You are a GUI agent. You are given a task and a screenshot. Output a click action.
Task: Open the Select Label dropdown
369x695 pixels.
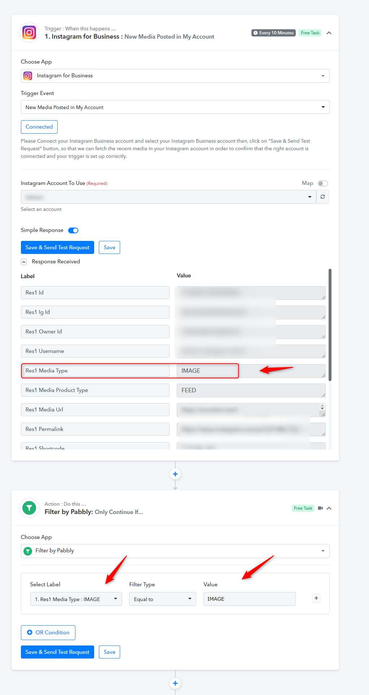point(76,599)
